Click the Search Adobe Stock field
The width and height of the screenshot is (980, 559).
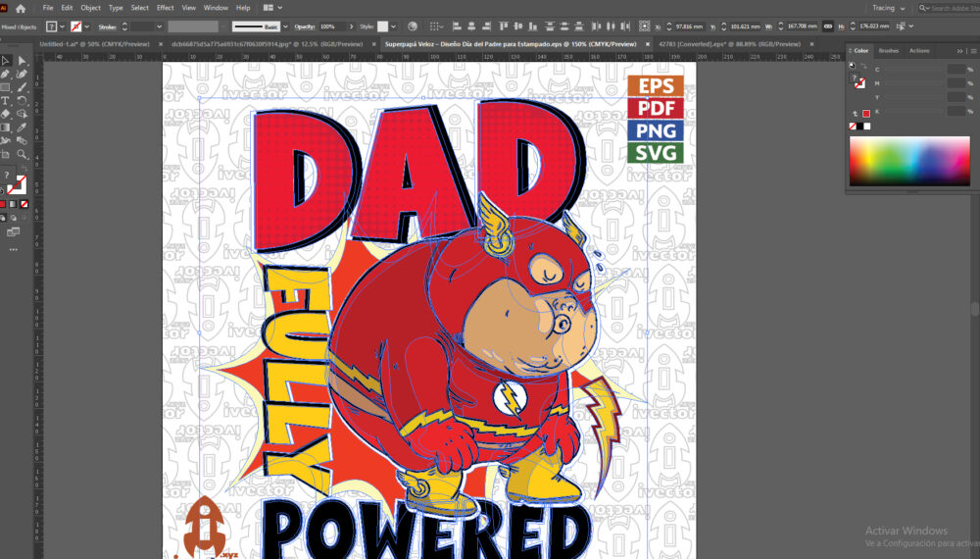[948, 8]
